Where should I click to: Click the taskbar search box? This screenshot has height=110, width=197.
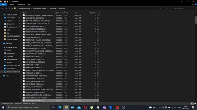[28, 107]
